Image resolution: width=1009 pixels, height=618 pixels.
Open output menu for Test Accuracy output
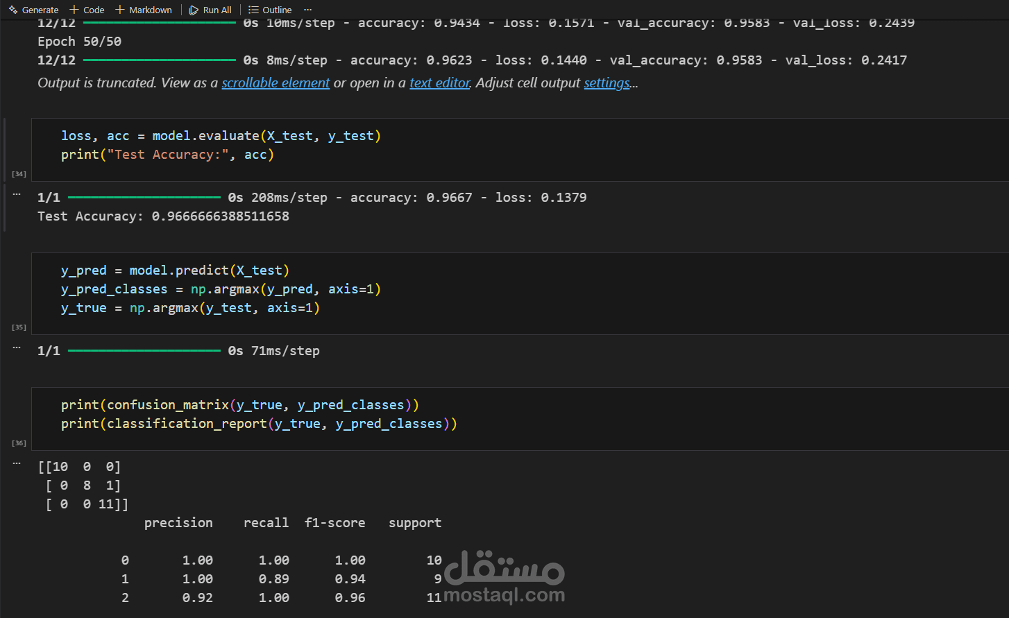pyautogui.click(x=17, y=194)
